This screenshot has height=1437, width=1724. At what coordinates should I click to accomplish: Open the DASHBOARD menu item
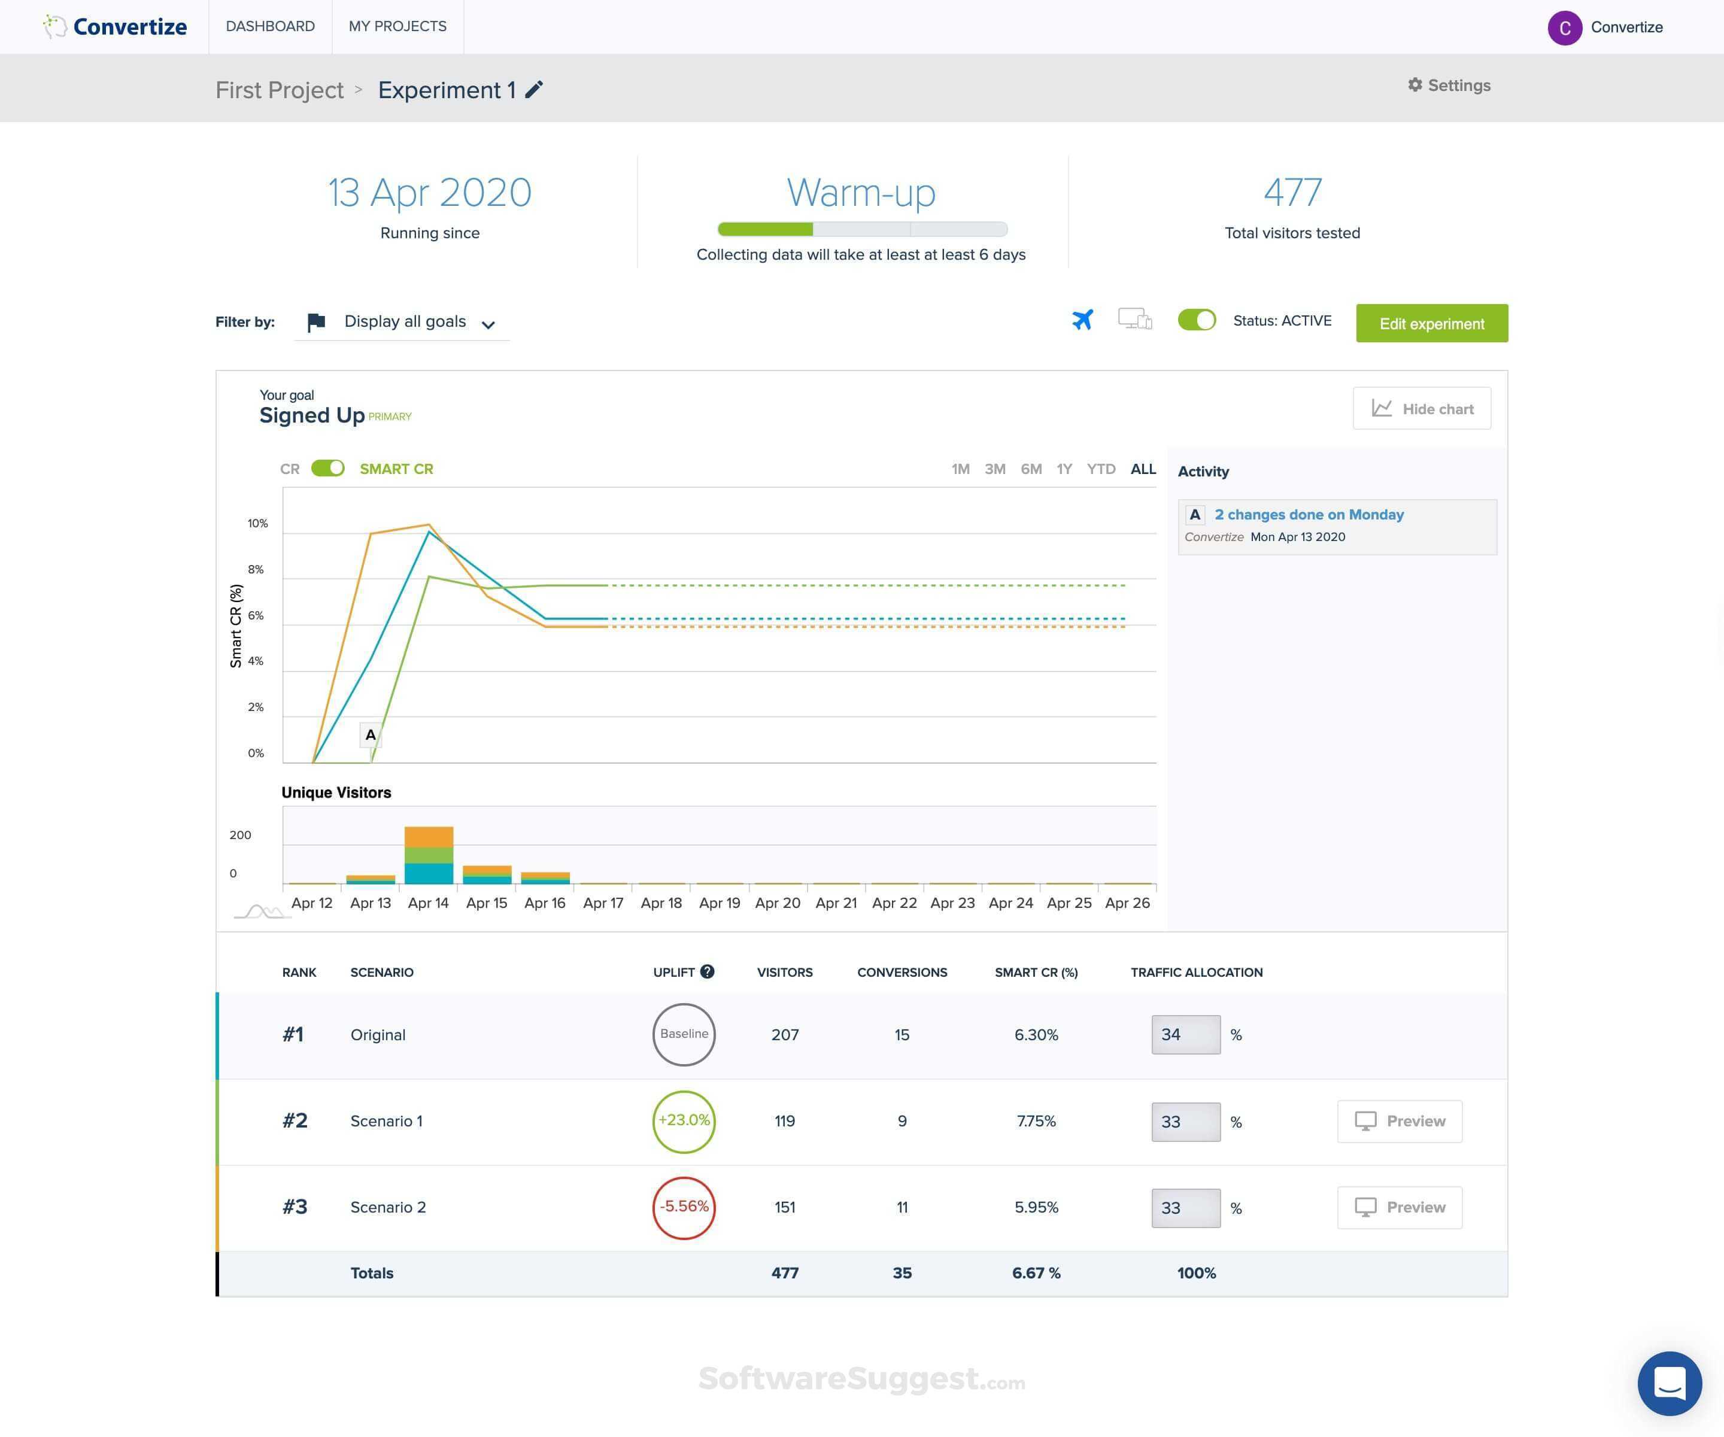(270, 26)
